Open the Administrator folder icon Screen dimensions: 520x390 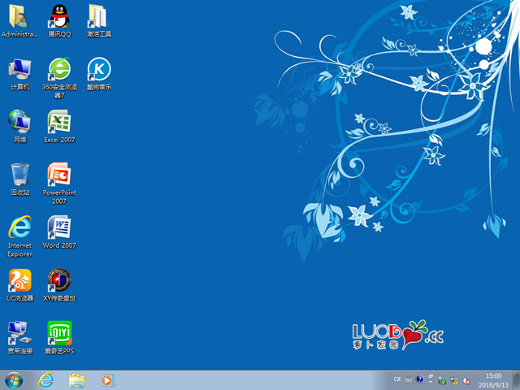[x=19, y=20]
